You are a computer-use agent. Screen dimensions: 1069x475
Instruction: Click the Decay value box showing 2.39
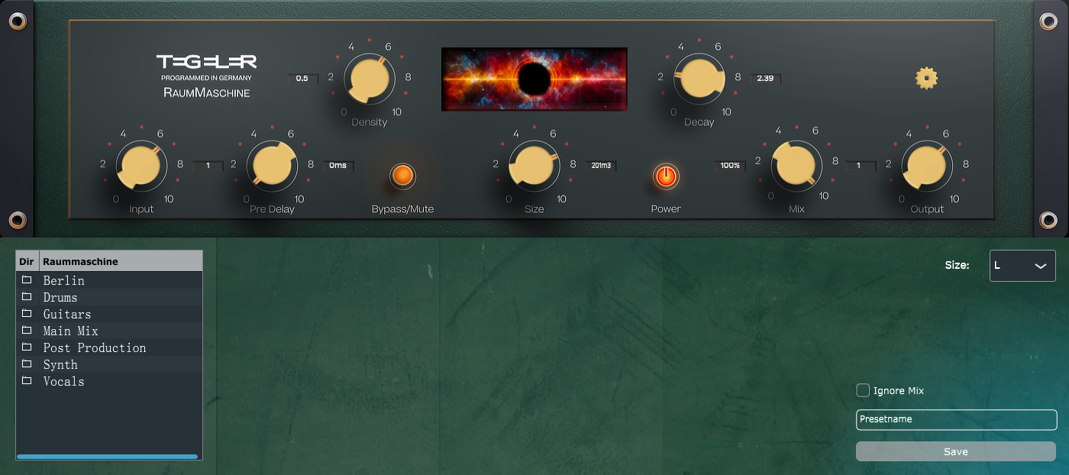click(x=766, y=78)
